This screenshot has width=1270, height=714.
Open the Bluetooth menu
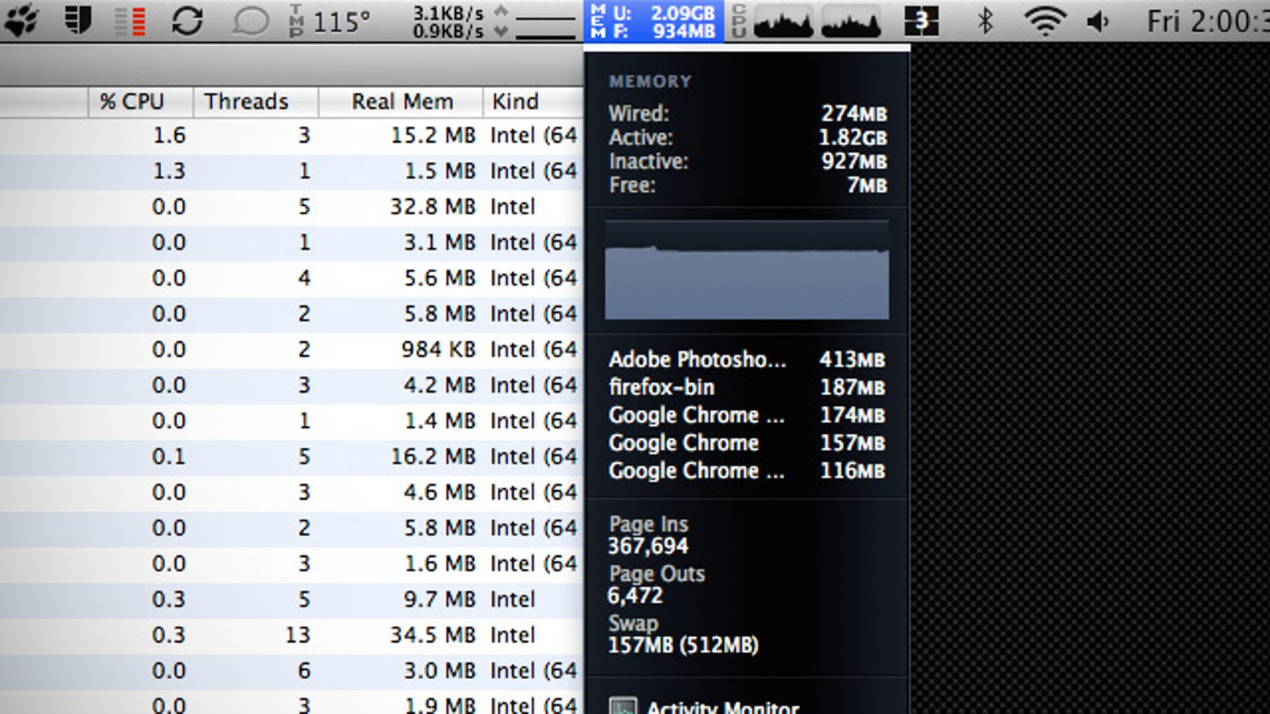[x=985, y=21]
